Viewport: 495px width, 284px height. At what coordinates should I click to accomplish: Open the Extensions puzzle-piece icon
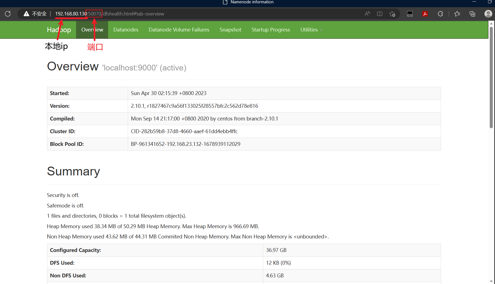(x=441, y=14)
